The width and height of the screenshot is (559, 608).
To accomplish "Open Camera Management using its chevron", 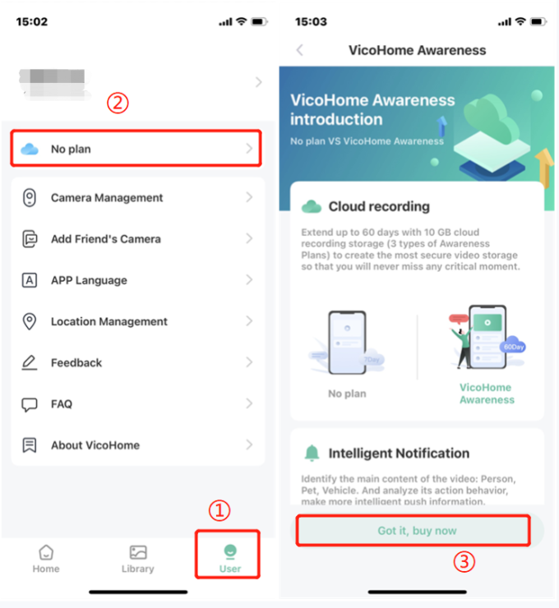I will [249, 197].
